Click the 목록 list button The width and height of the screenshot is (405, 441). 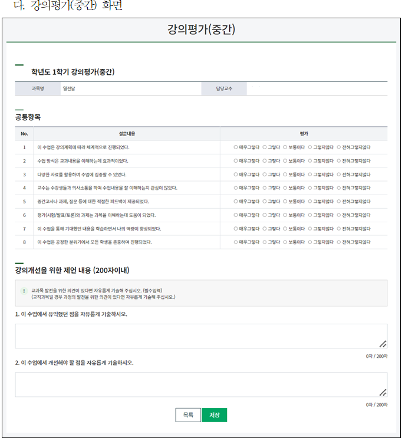(x=188, y=415)
